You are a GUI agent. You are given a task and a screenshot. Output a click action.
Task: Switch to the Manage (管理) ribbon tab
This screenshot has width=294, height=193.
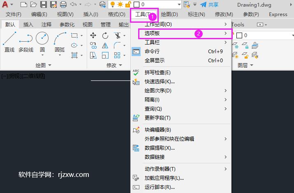(106, 24)
